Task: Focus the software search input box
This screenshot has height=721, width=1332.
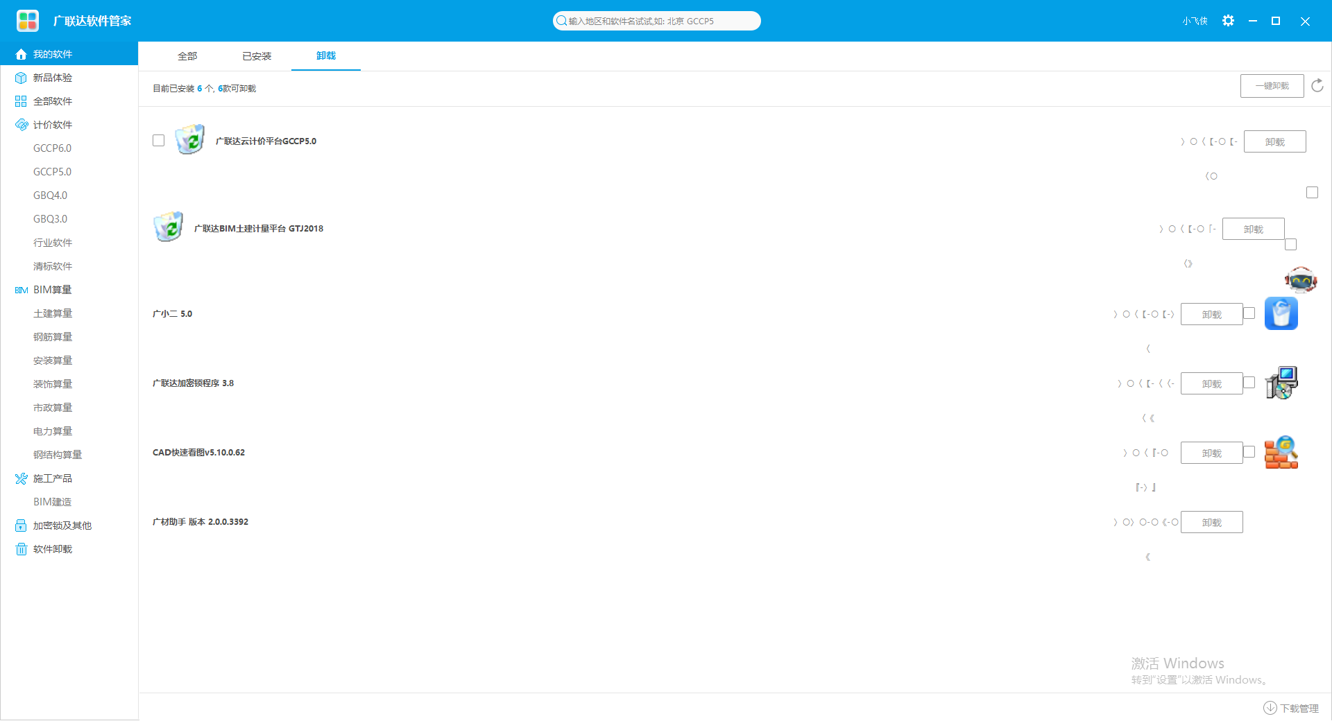Action: [x=656, y=21]
